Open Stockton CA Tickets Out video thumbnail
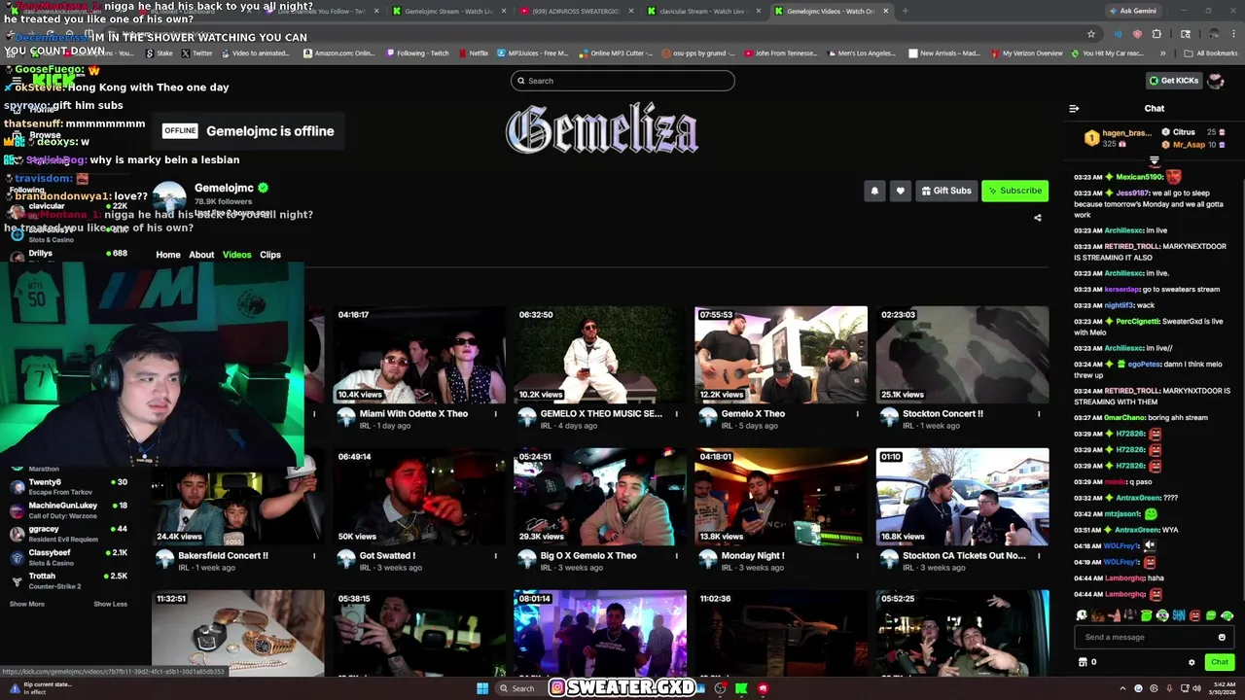 962,497
